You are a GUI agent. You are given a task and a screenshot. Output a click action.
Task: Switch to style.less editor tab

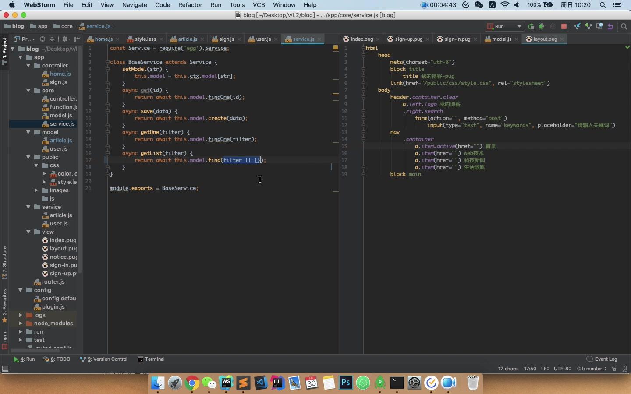(145, 39)
